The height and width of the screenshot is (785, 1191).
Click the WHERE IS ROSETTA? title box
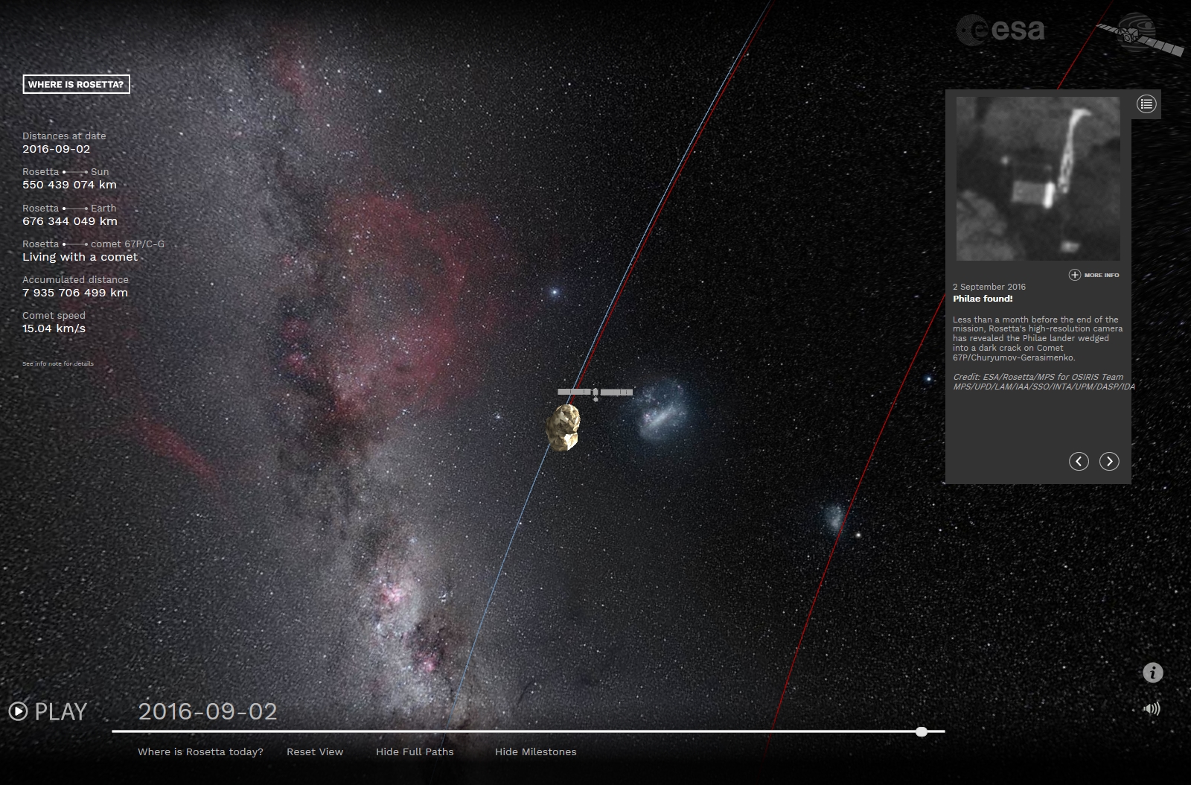pos(76,84)
